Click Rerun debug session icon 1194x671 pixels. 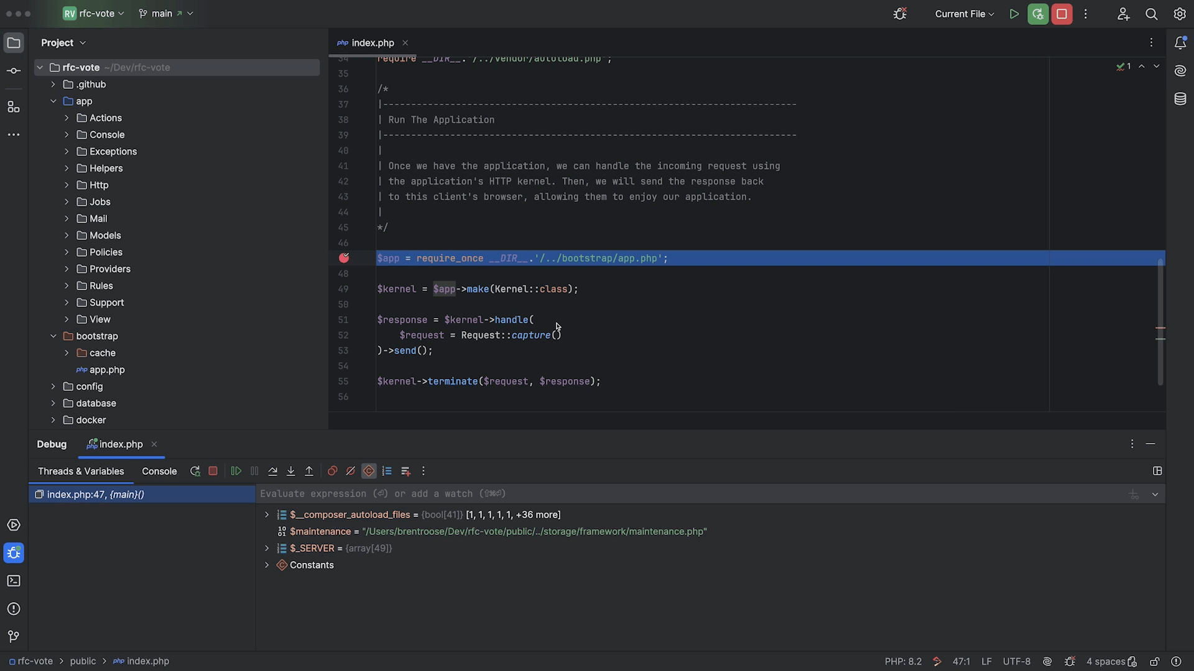195,472
